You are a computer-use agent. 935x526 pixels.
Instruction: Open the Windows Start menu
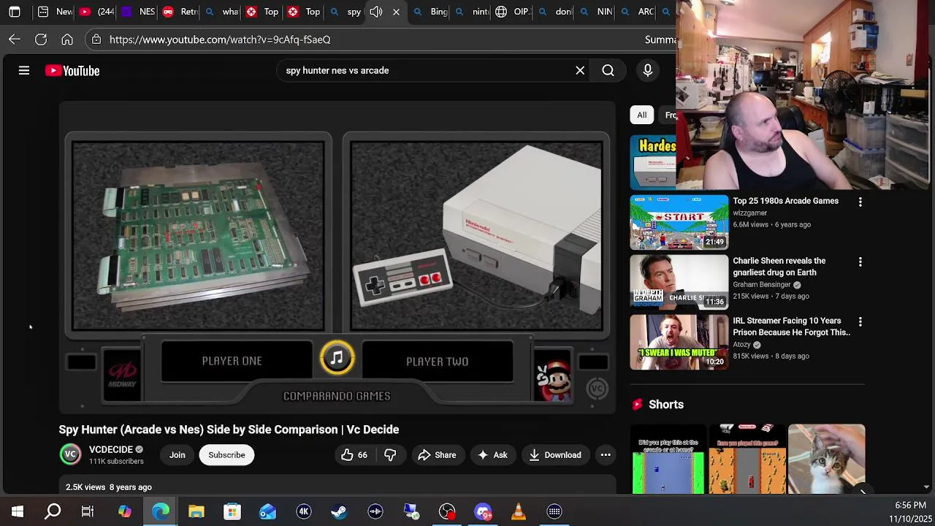[18, 511]
